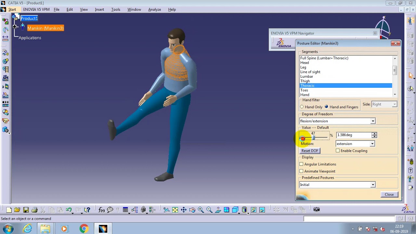Check the Animate Viewpoint option
Viewport: 416px width, 234px height.
[301, 171]
